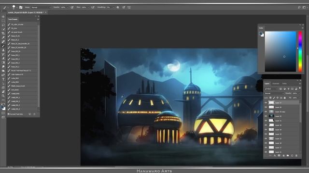309x173 pixels.
Task: Toggle lock image pixels brush icon
Action: 274,98
